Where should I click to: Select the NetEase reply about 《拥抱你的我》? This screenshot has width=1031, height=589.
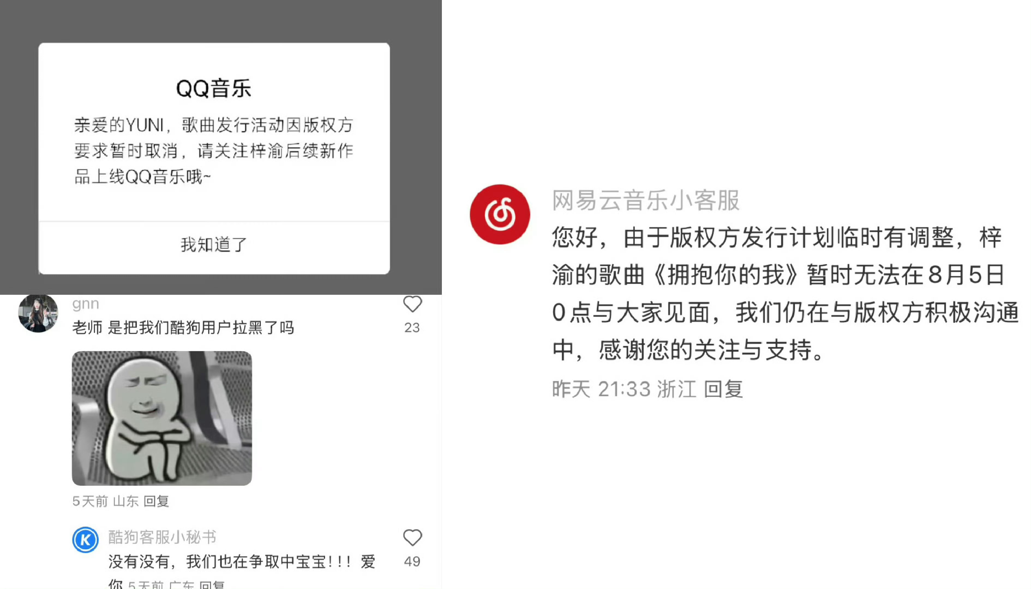click(x=785, y=294)
